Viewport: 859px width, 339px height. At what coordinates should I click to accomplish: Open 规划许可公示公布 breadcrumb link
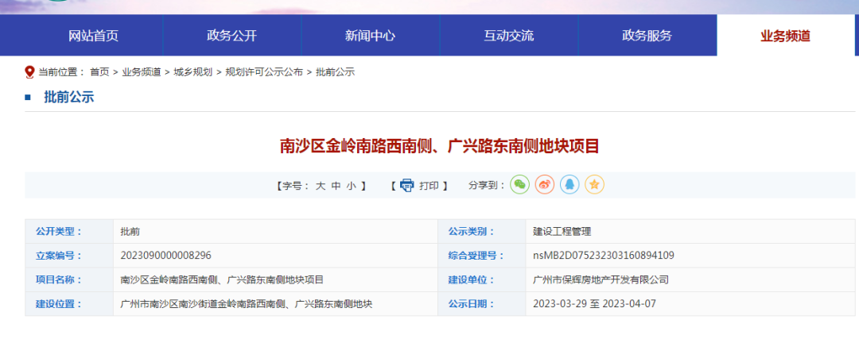tap(264, 72)
